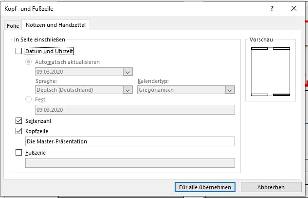Select the Automatisch aktualisieren radio button
The width and height of the screenshot is (308, 198).
[29, 62]
